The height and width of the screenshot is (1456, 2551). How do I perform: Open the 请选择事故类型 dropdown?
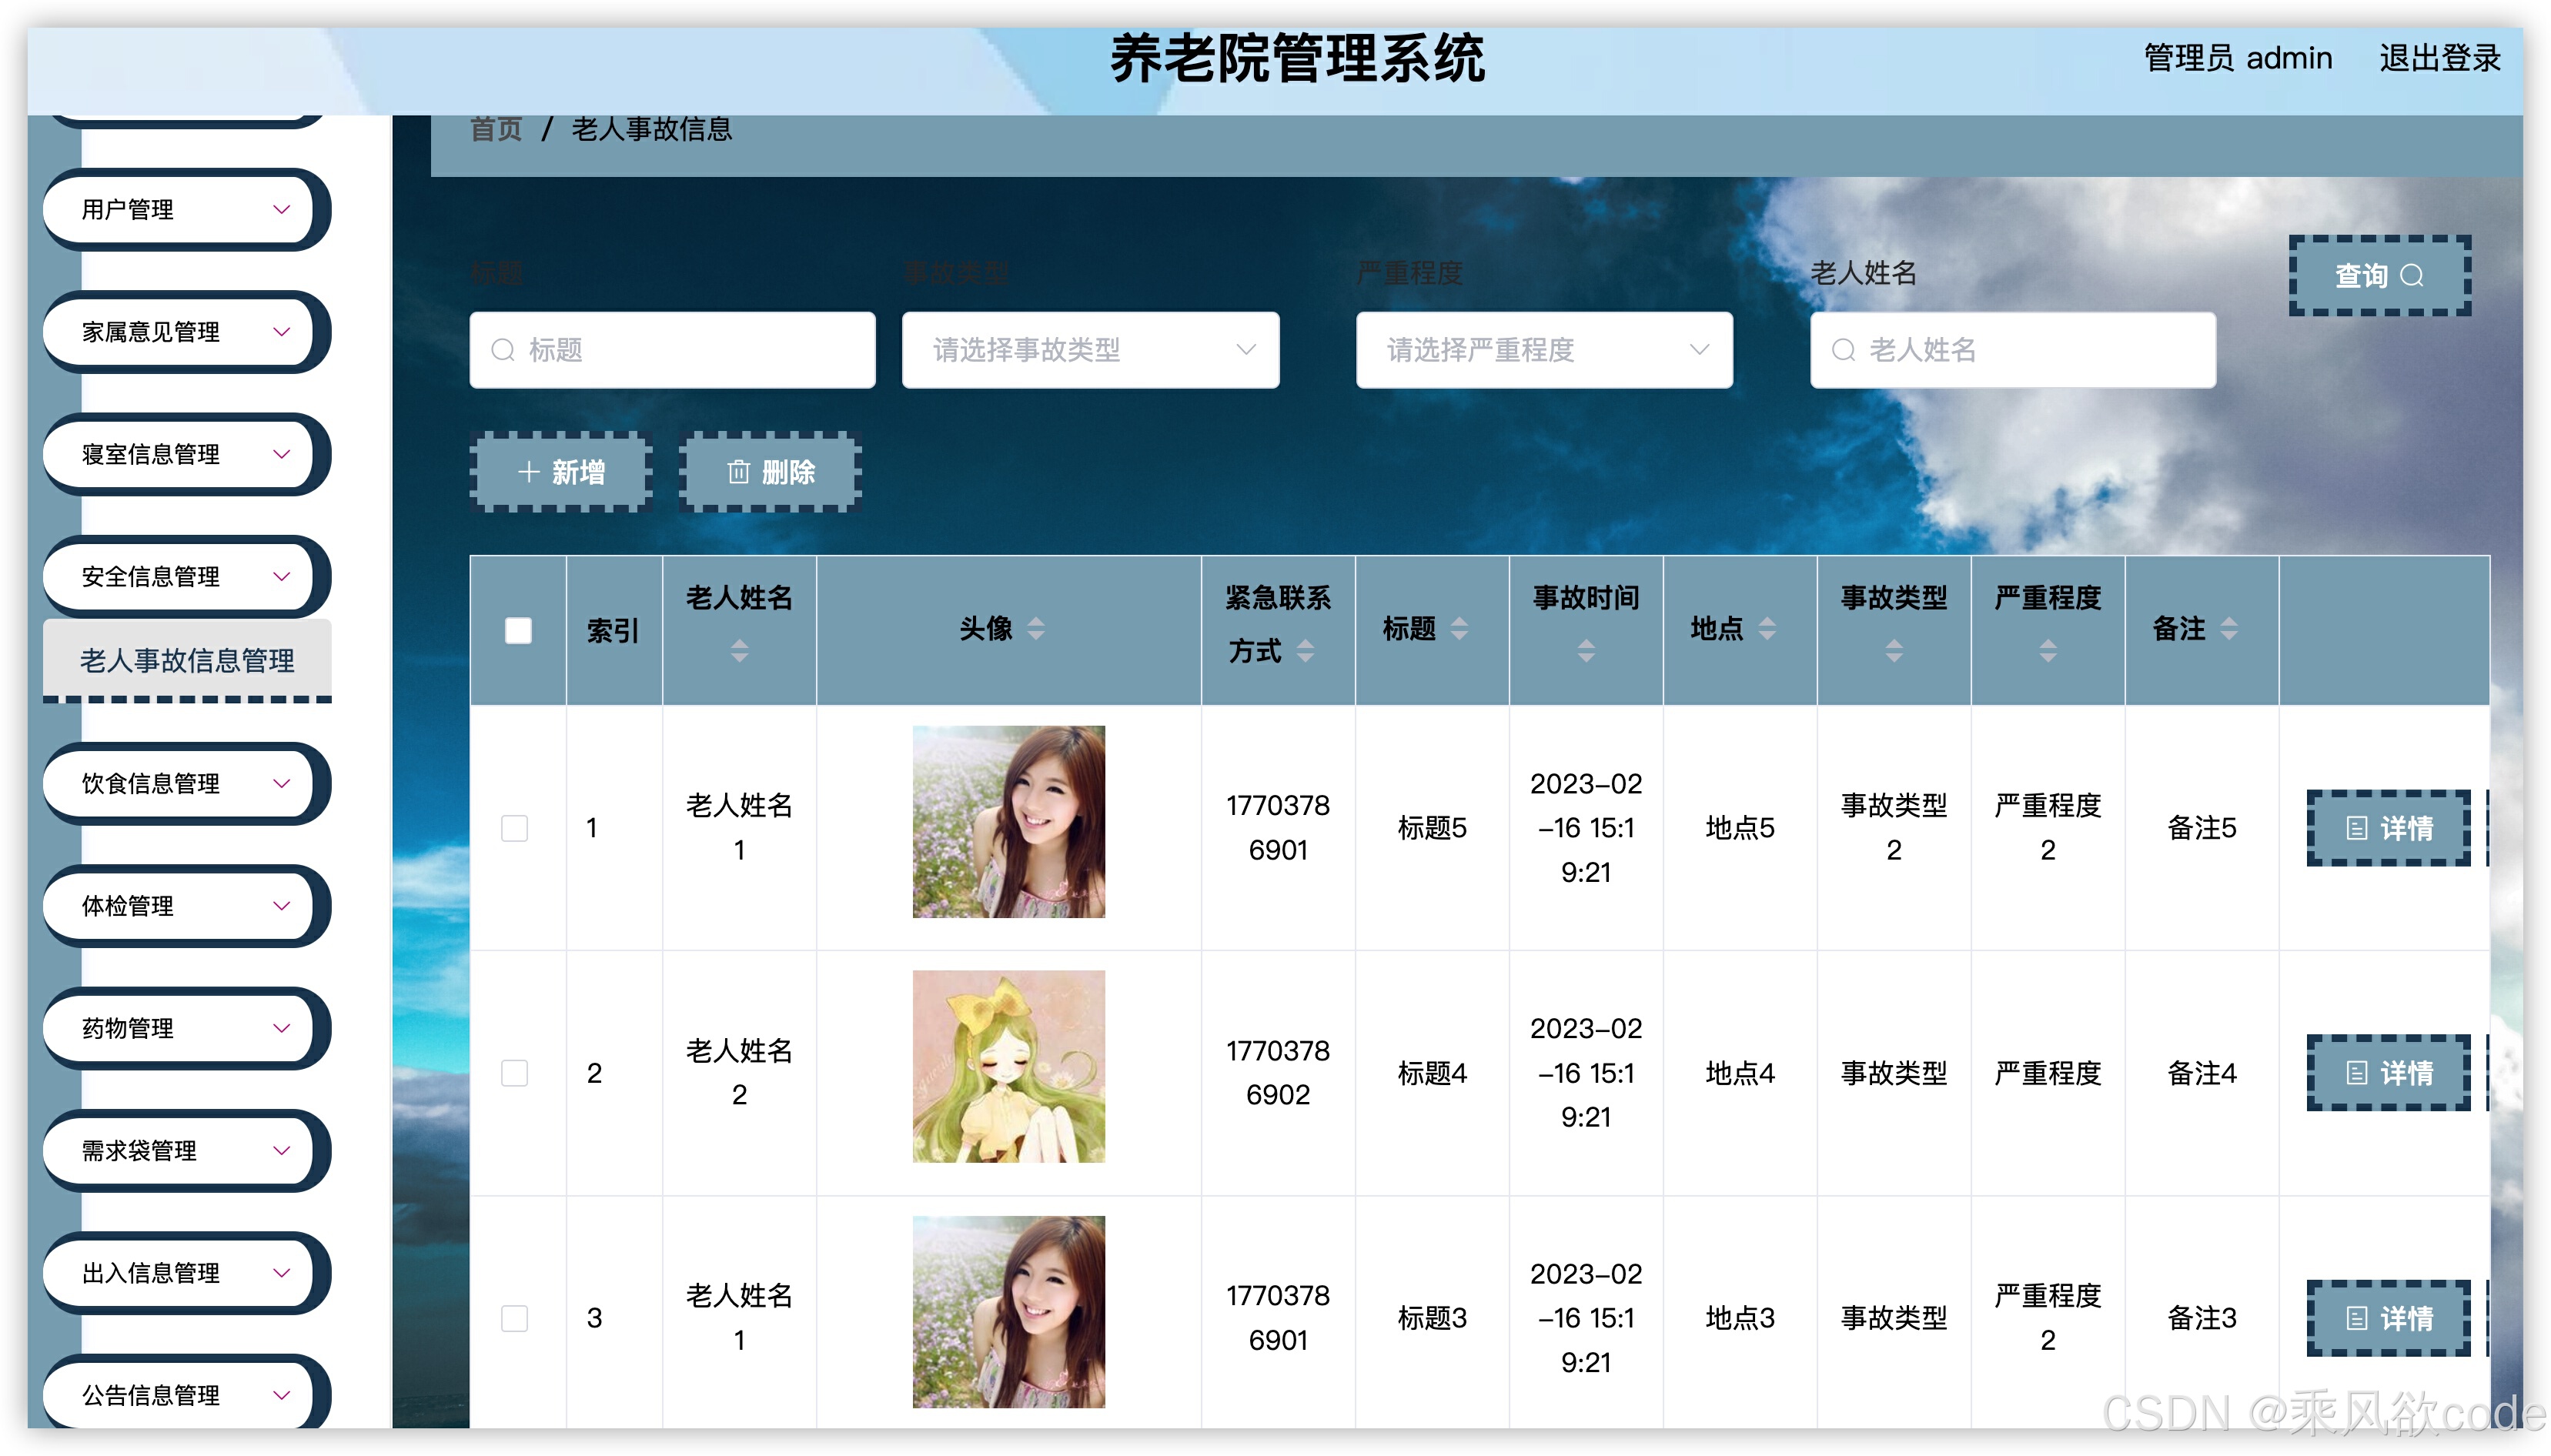1090,350
